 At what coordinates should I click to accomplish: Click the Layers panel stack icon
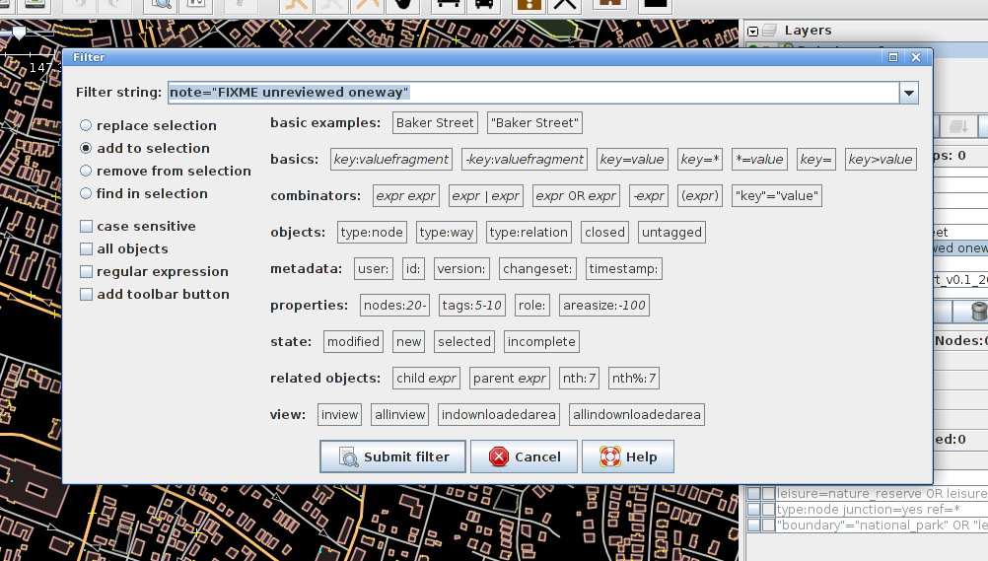(x=768, y=31)
